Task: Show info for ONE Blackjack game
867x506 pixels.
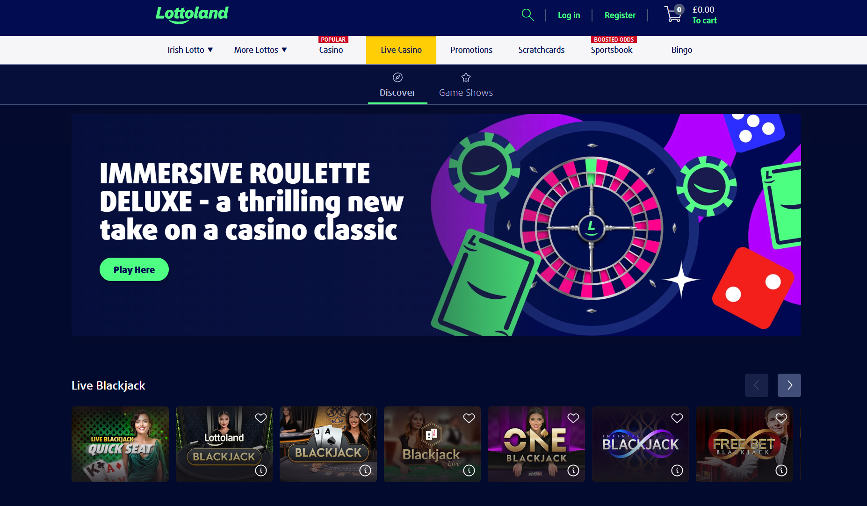Action: pyautogui.click(x=573, y=470)
